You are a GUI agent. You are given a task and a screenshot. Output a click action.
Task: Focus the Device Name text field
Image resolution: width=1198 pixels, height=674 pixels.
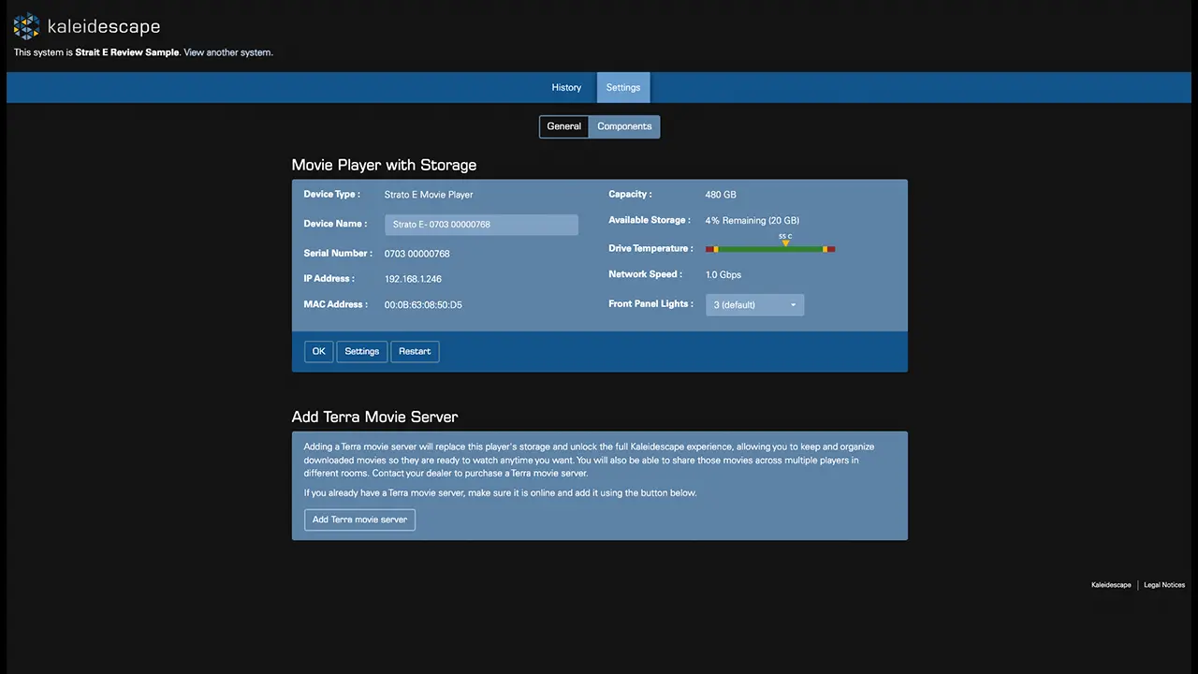[x=481, y=225]
